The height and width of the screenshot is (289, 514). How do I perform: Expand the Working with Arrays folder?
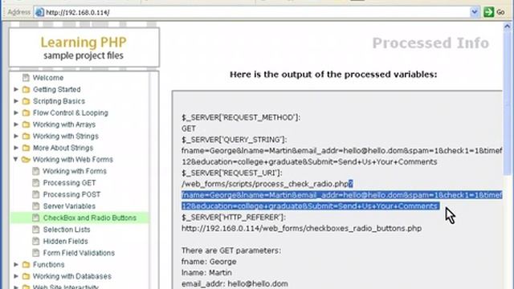click(x=16, y=124)
